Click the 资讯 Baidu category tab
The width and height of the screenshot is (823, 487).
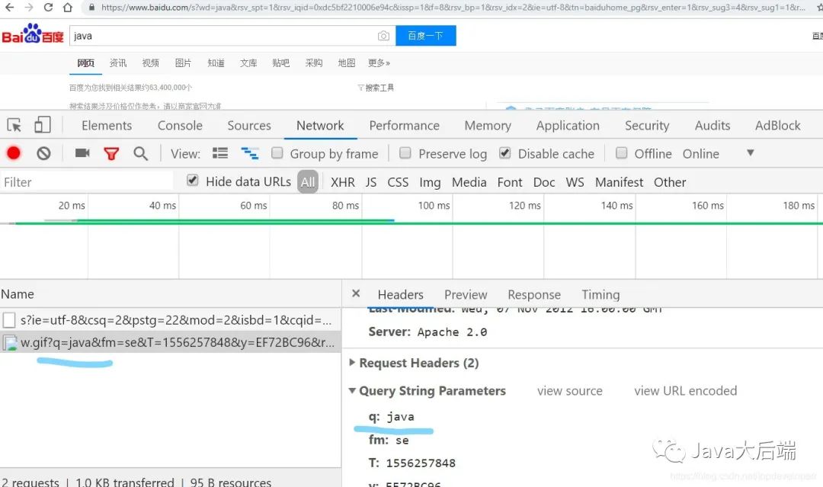pyautogui.click(x=118, y=63)
